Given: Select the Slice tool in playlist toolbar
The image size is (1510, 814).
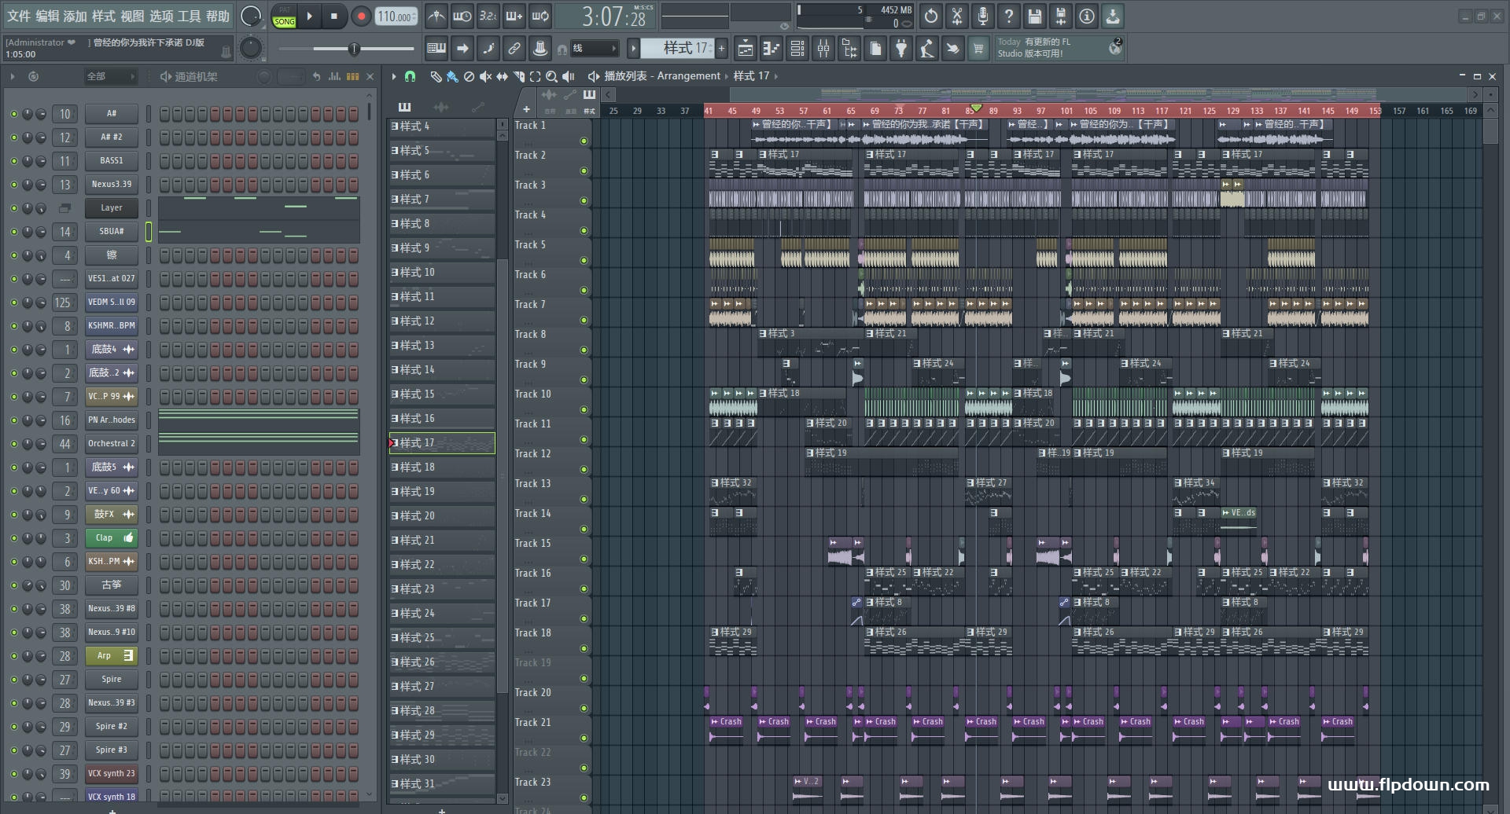Looking at the screenshot, I should 518,76.
